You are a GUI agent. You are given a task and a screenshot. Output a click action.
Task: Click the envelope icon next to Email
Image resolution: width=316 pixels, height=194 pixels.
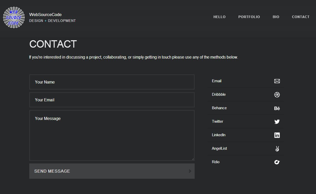click(x=277, y=81)
